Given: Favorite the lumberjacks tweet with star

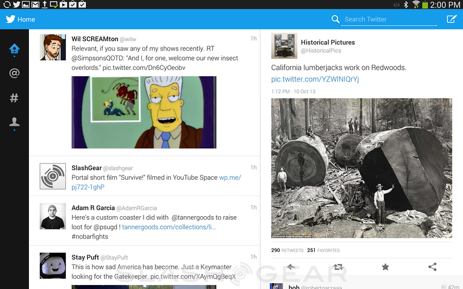Looking at the screenshot, I should [x=385, y=267].
